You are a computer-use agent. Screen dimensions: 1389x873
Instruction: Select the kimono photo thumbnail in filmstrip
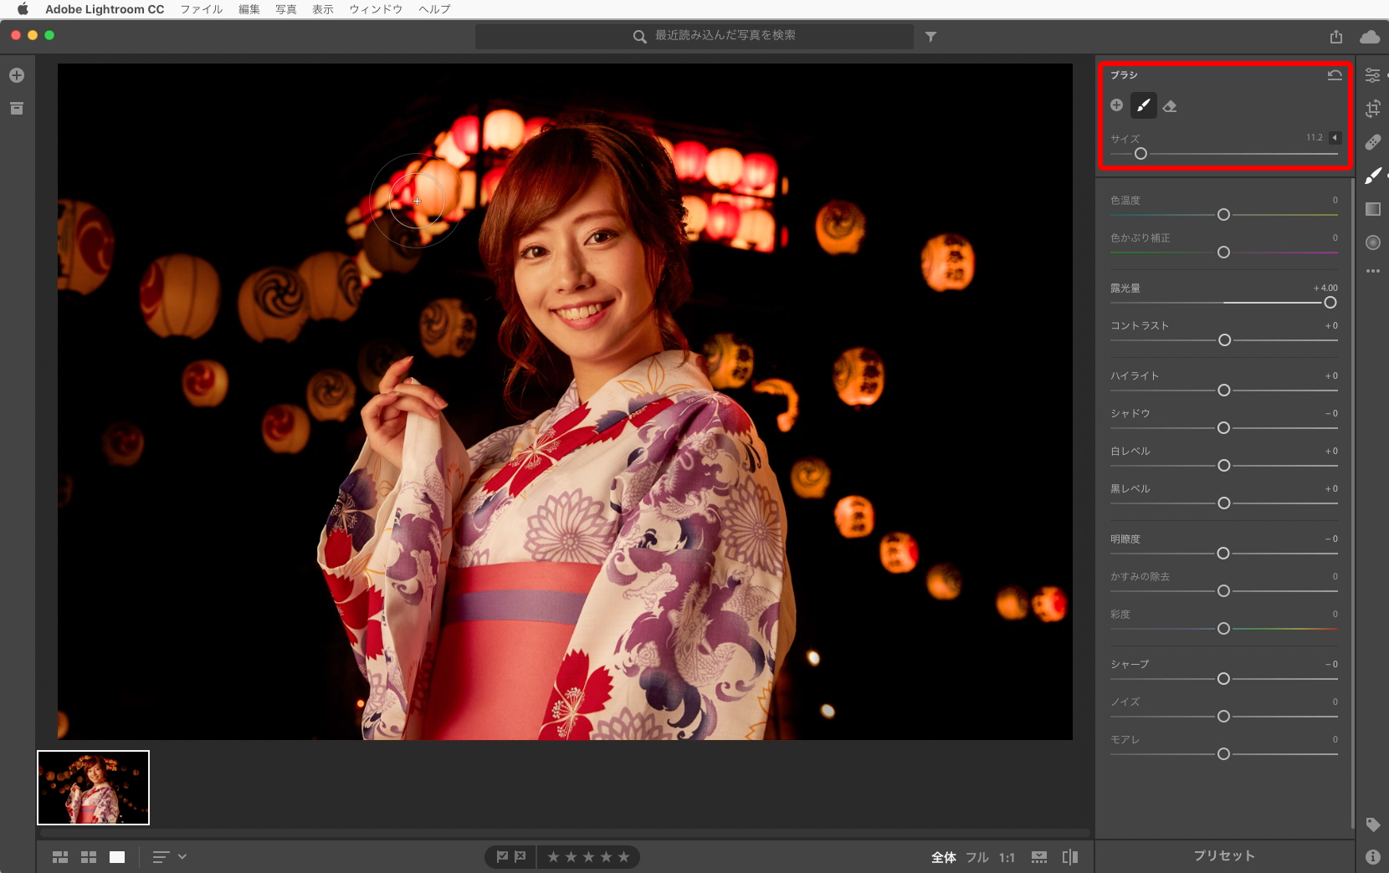[x=94, y=788]
